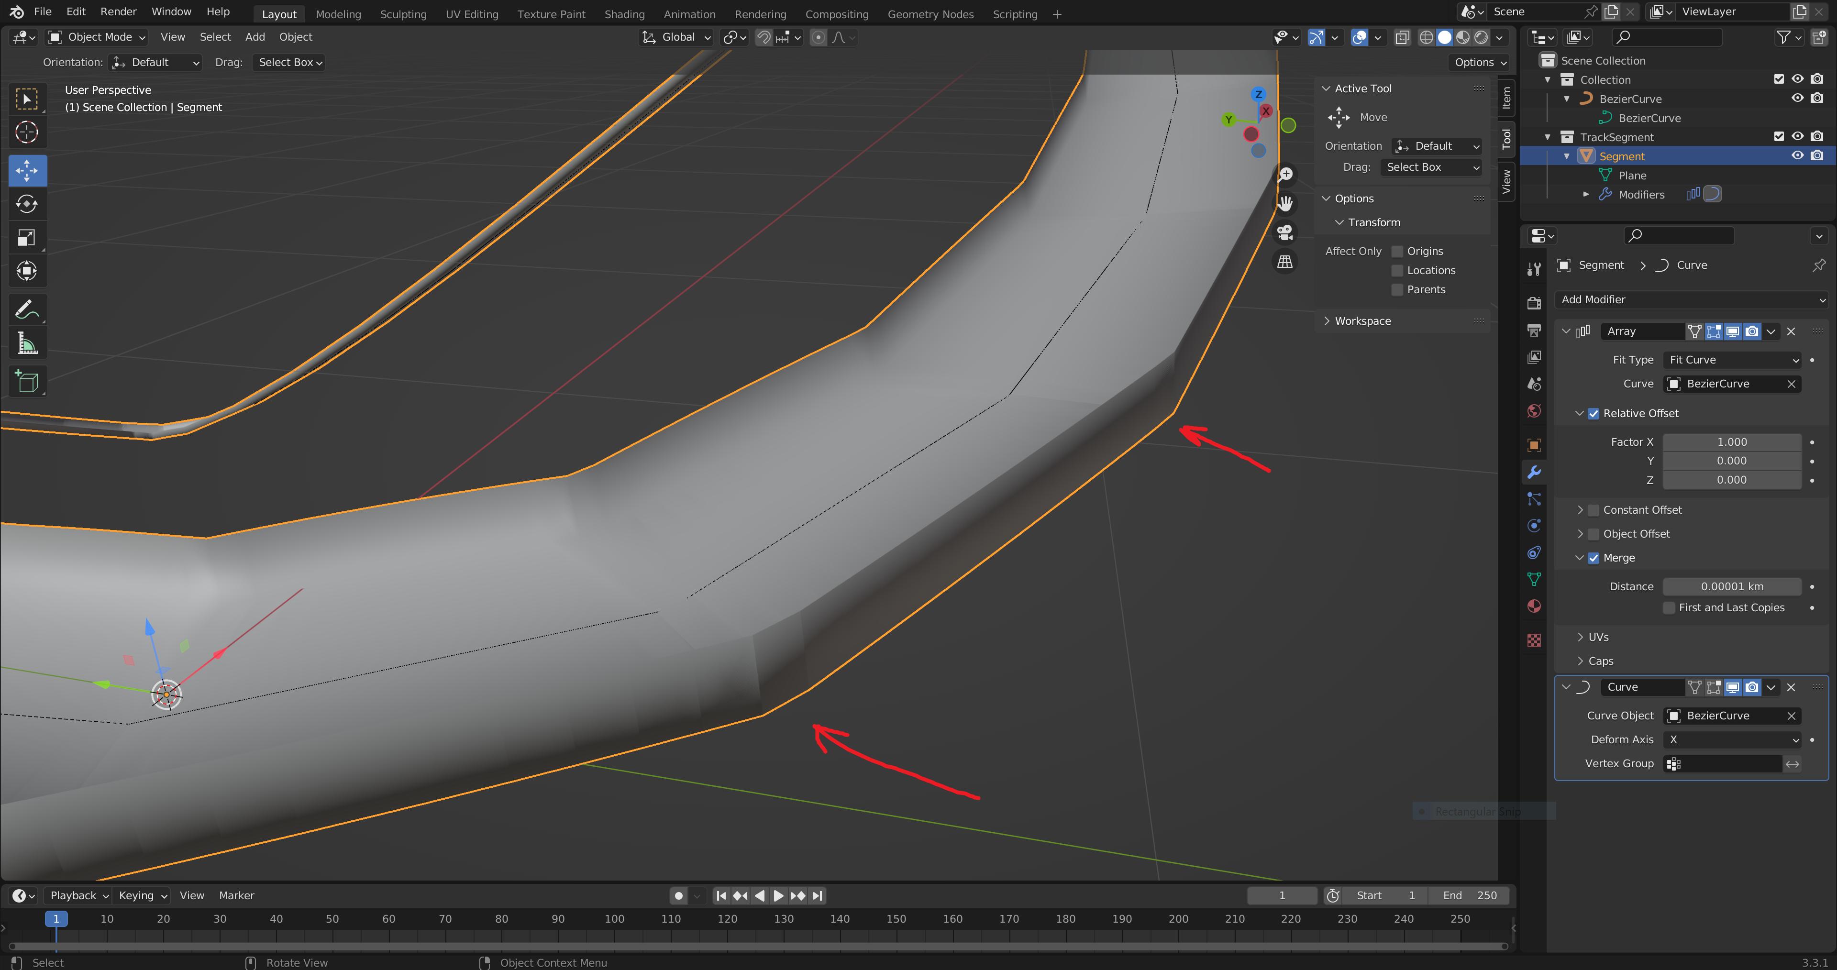Open the Add Modifier dropdown
1837x970 pixels.
(x=1692, y=299)
